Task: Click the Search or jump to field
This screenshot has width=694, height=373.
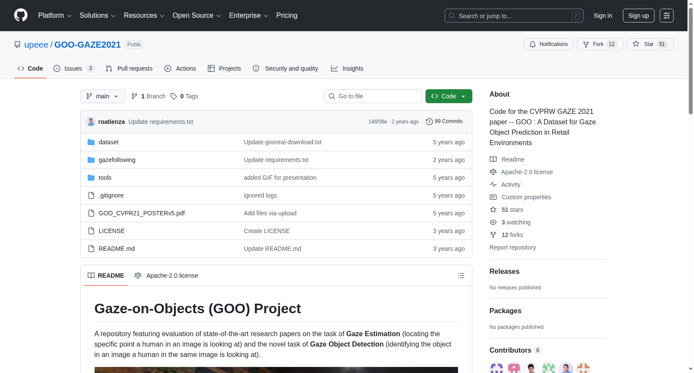Action: [514, 16]
